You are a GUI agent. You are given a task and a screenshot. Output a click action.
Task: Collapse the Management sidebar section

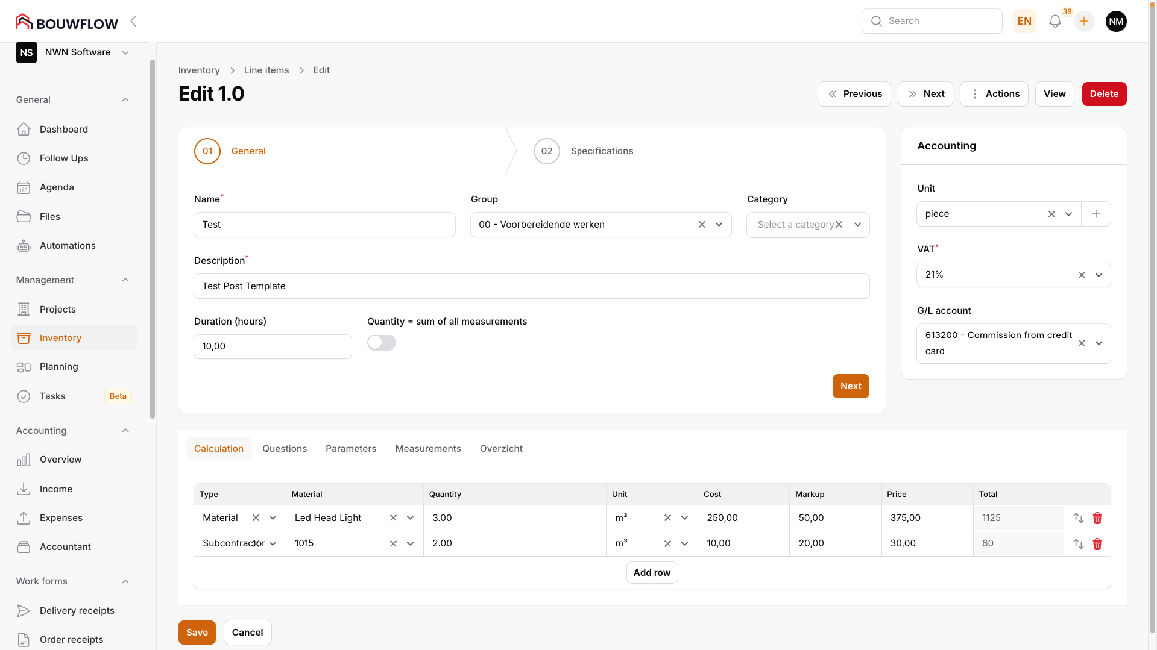(x=125, y=280)
